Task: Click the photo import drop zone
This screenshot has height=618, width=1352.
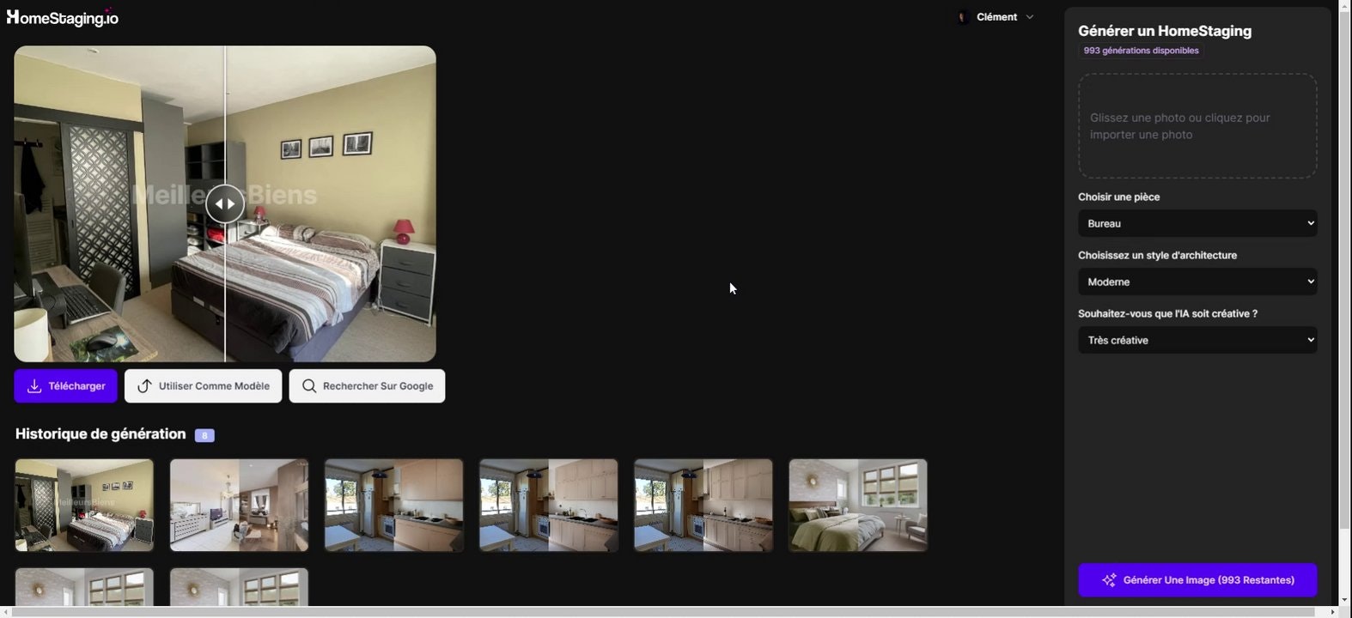Action: tap(1197, 126)
